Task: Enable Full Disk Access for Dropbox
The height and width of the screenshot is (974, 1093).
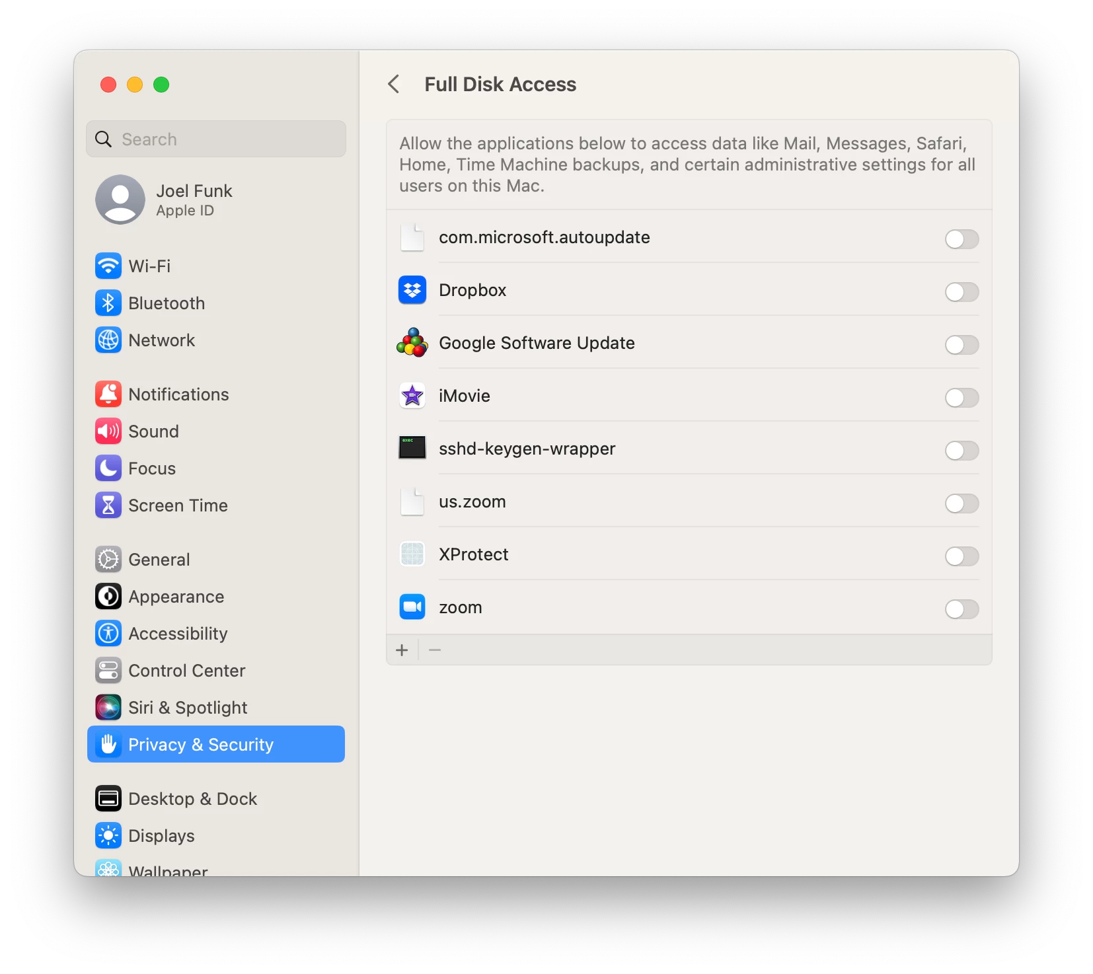Action: click(x=961, y=292)
